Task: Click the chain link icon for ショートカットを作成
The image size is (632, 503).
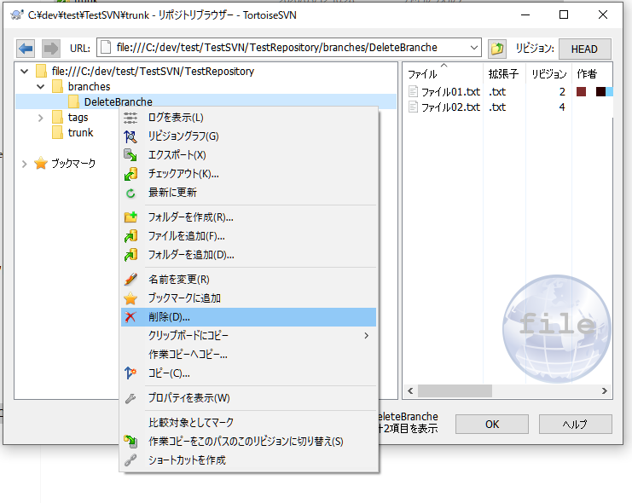Action: tap(130, 460)
